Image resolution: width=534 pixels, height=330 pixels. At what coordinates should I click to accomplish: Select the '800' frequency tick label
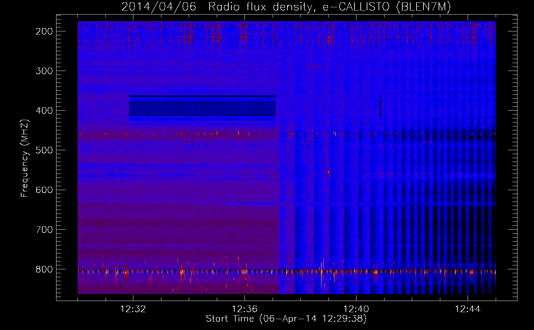tap(44, 269)
